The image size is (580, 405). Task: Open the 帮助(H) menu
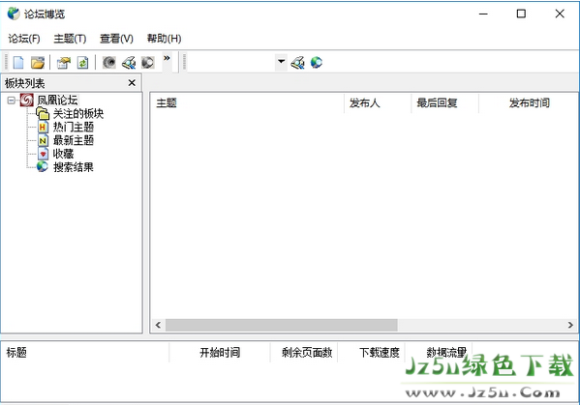(164, 39)
